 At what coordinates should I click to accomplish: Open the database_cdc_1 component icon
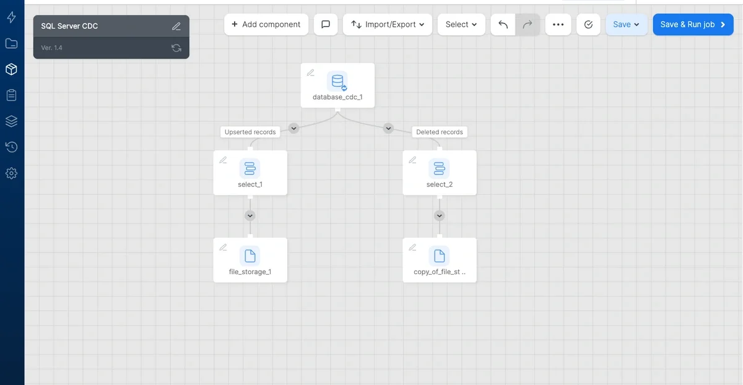(x=337, y=81)
